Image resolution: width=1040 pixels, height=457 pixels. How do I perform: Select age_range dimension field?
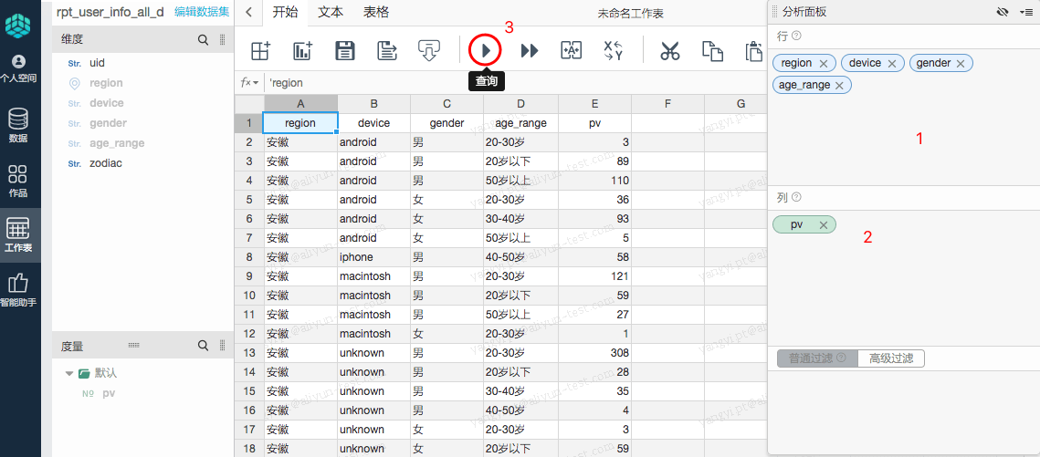[117, 143]
